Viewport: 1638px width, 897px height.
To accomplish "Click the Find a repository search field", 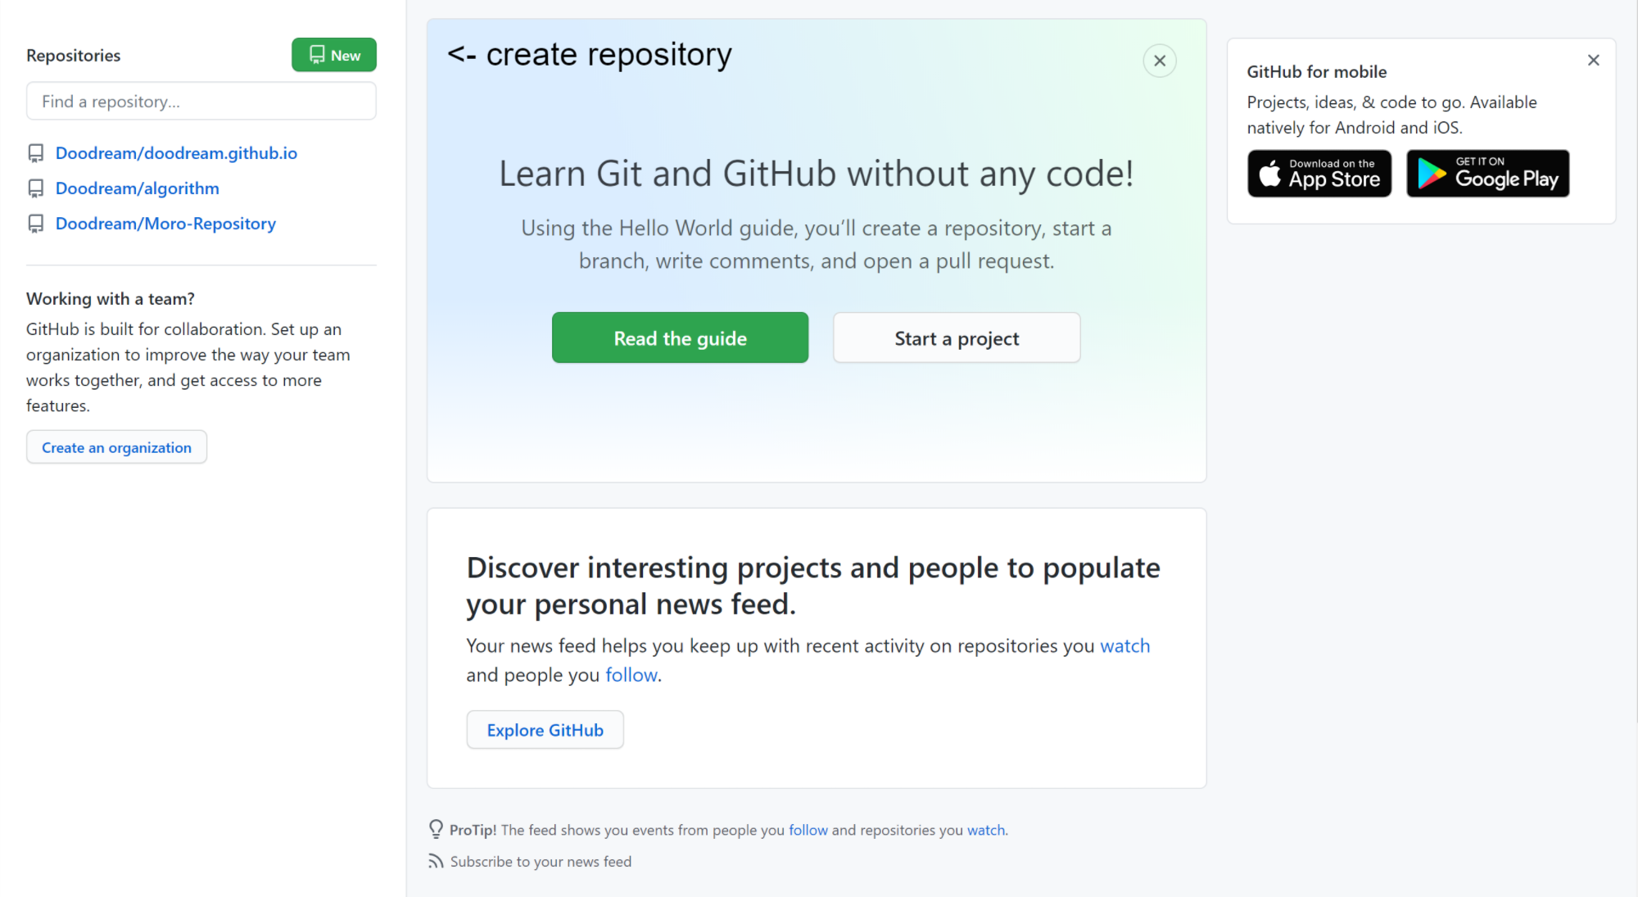I will click(201, 102).
